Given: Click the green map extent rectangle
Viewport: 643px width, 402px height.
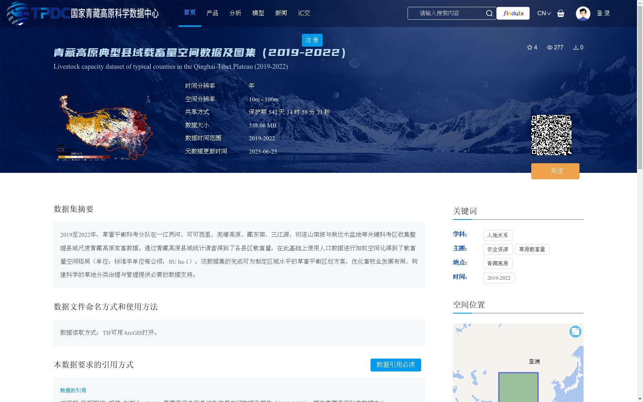Looking at the screenshot, I should click(x=518, y=388).
